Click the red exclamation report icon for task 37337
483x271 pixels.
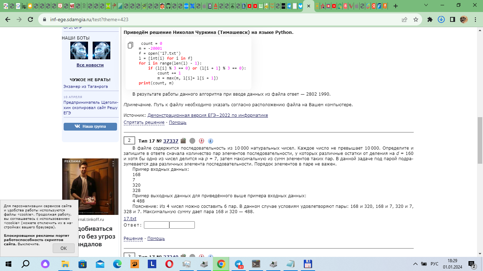point(202,141)
